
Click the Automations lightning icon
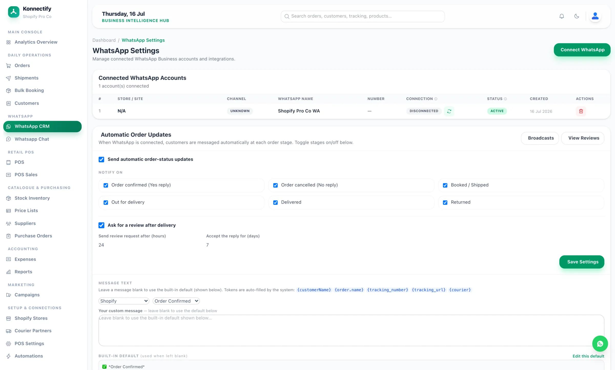(x=8, y=356)
